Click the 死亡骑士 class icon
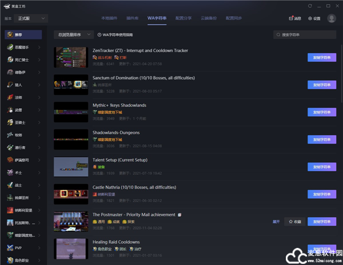This screenshot has height=265, width=343. click(10, 59)
